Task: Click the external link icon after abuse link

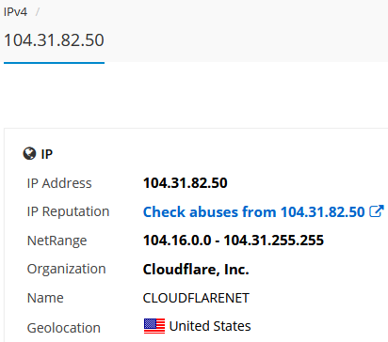Action: tap(377, 211)
